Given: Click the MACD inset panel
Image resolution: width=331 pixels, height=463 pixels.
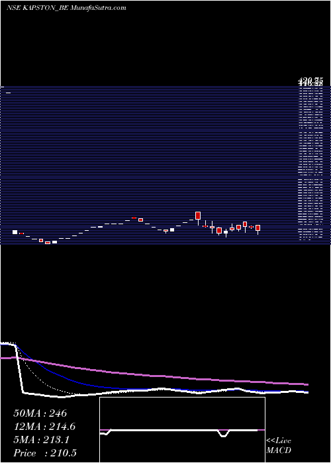Looking at the screenshot, I should pos(182,430).
